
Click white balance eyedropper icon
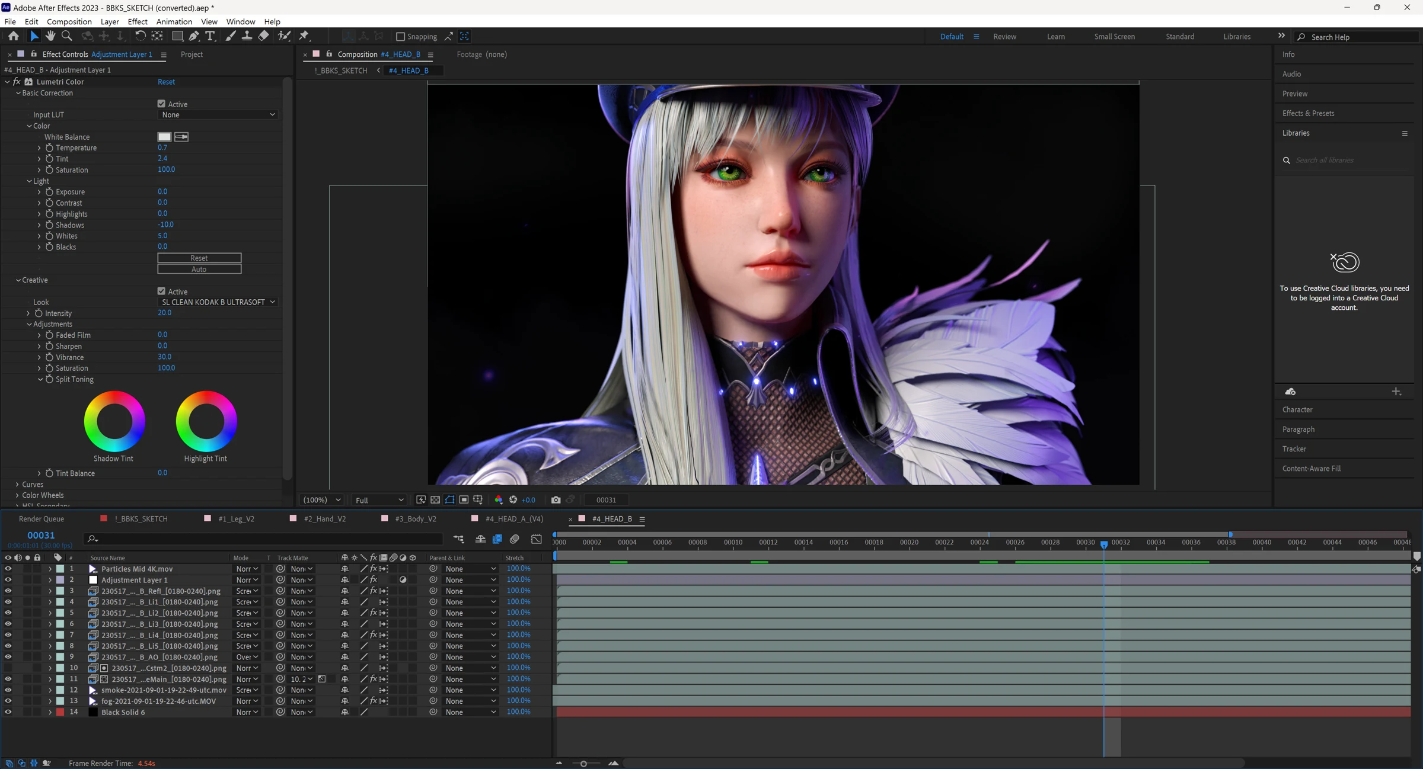tap(181, 137)
